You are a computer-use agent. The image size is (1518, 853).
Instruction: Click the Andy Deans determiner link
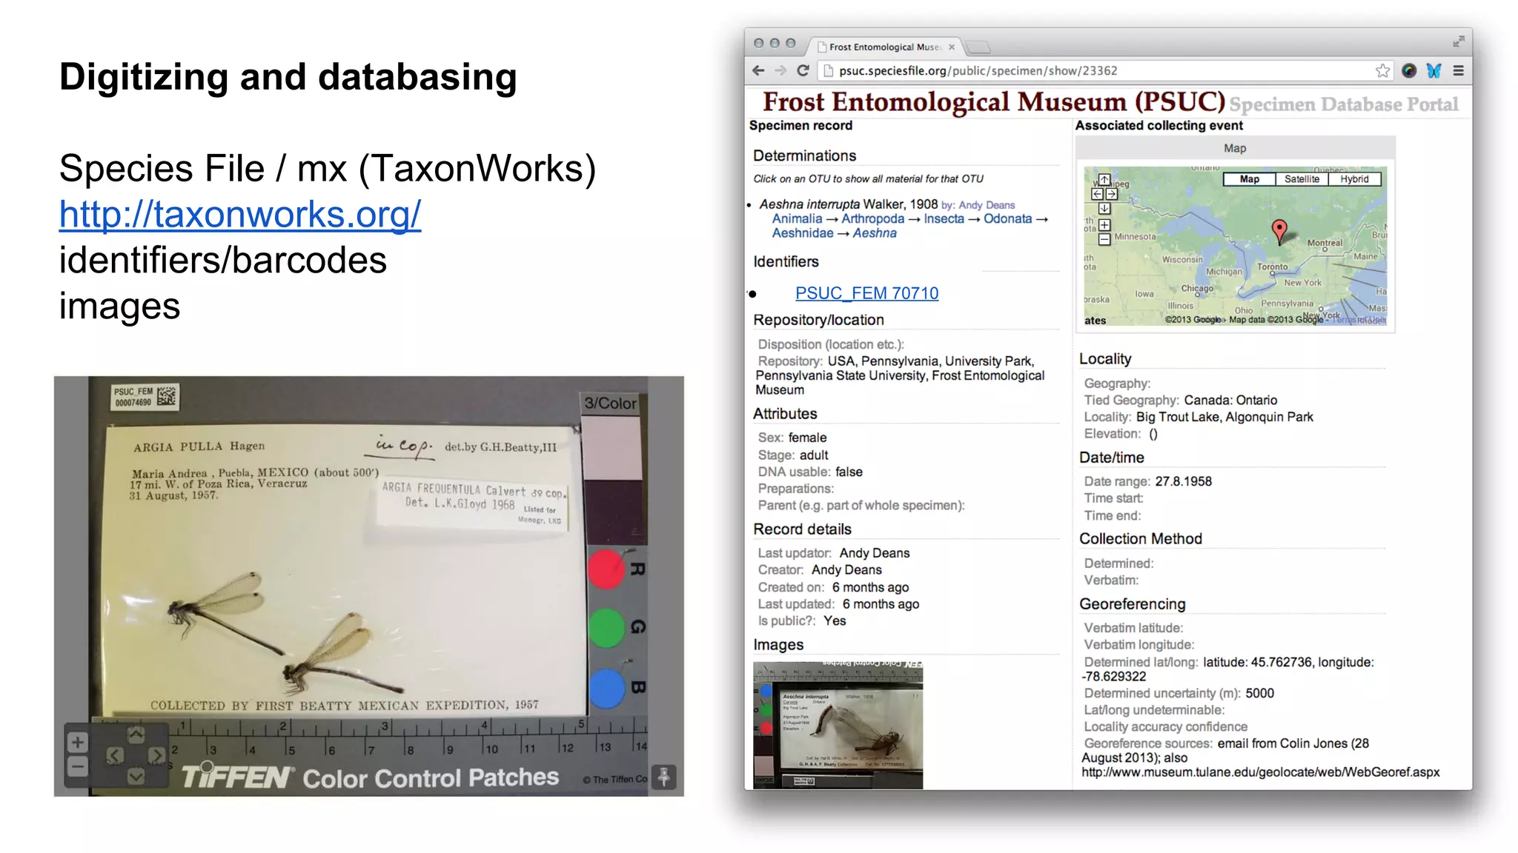tap(987, 205)
